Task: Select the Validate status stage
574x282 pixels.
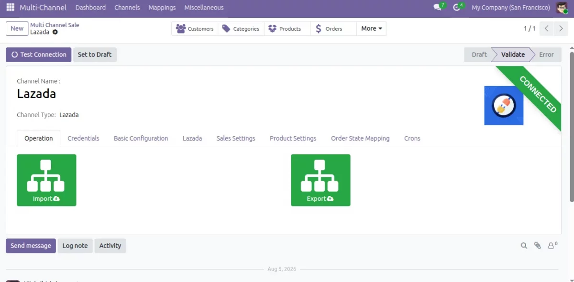Action: [x=513, y=54]
